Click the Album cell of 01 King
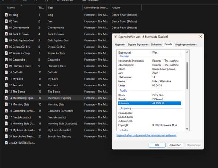 pyautogui.click(x=124, y=15)
